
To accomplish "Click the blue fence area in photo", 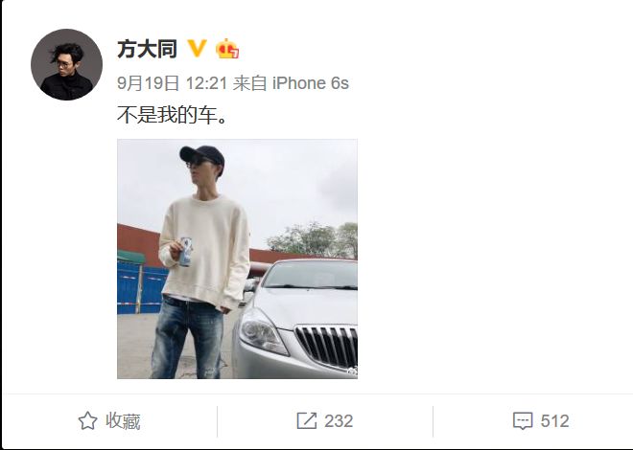I will click(x=141, y=288).
